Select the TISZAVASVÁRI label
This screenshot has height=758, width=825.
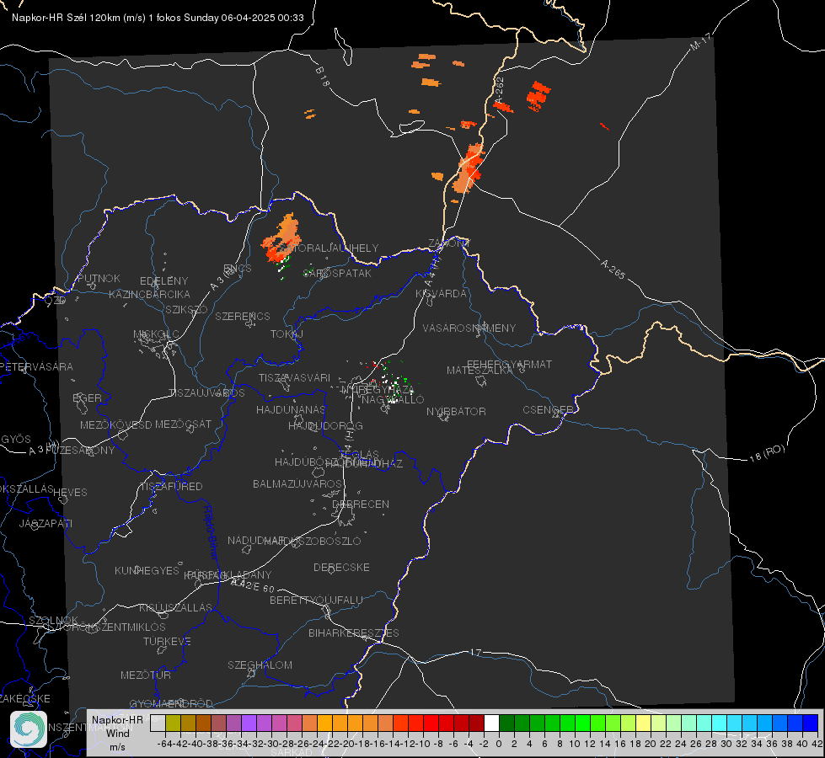point(295,377)
